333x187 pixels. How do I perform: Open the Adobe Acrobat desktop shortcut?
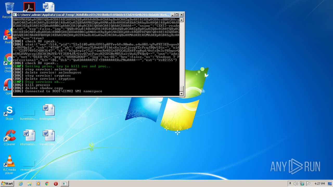click(29, 7)
